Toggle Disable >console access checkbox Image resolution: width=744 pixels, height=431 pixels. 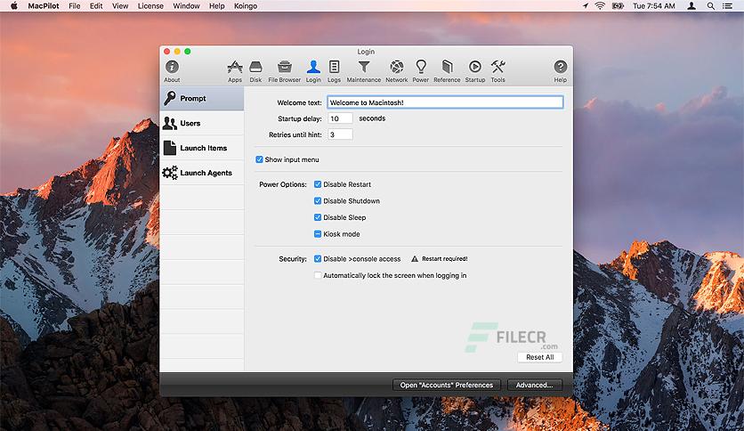point(318,259)
